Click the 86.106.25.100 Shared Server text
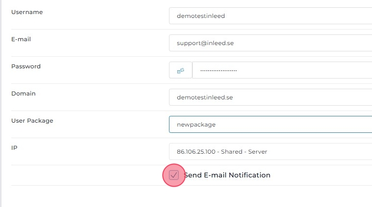Screen dimensions: 372x207 pos(222,152)
